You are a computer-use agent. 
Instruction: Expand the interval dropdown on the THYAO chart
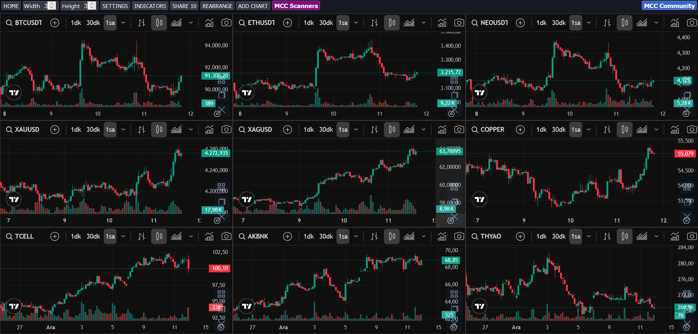(x=589, y=236)
